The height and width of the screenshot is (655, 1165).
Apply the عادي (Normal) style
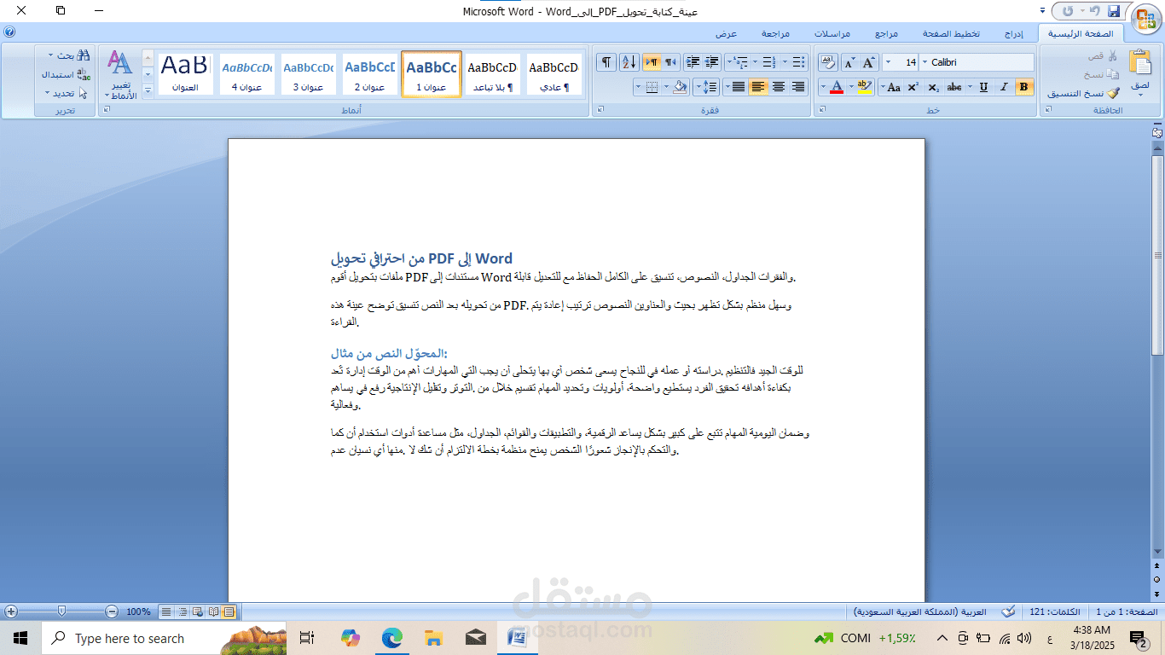coord(554,73)
